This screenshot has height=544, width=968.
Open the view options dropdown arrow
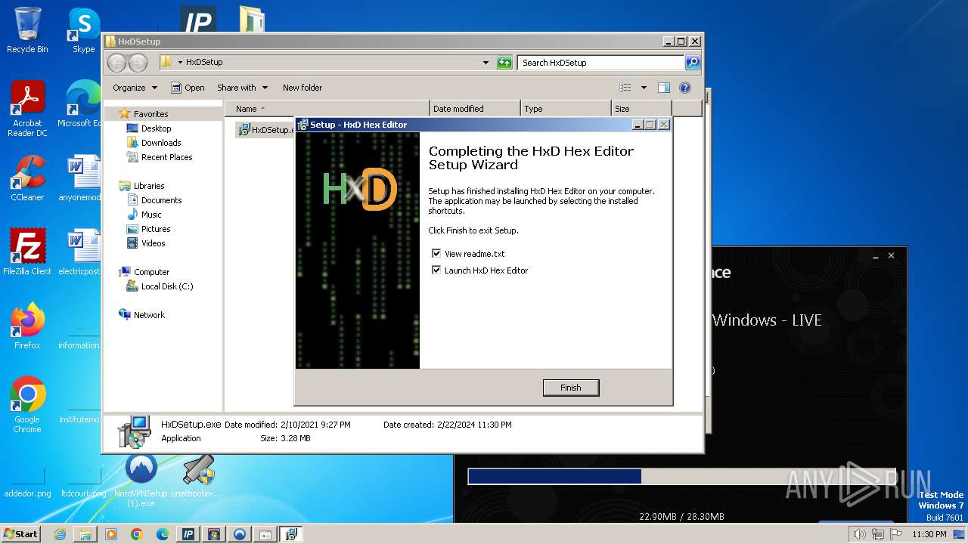tap(644, 88)
